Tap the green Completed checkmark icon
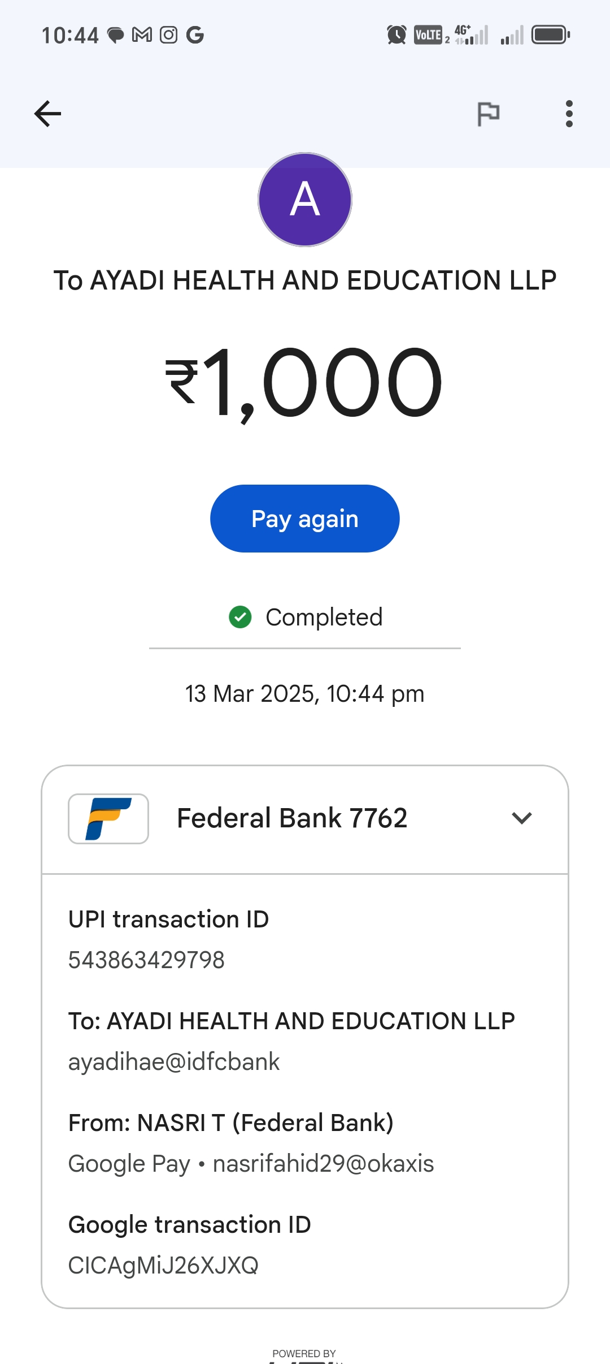This screenshot has height=1364, width=610. click(240, 617)
